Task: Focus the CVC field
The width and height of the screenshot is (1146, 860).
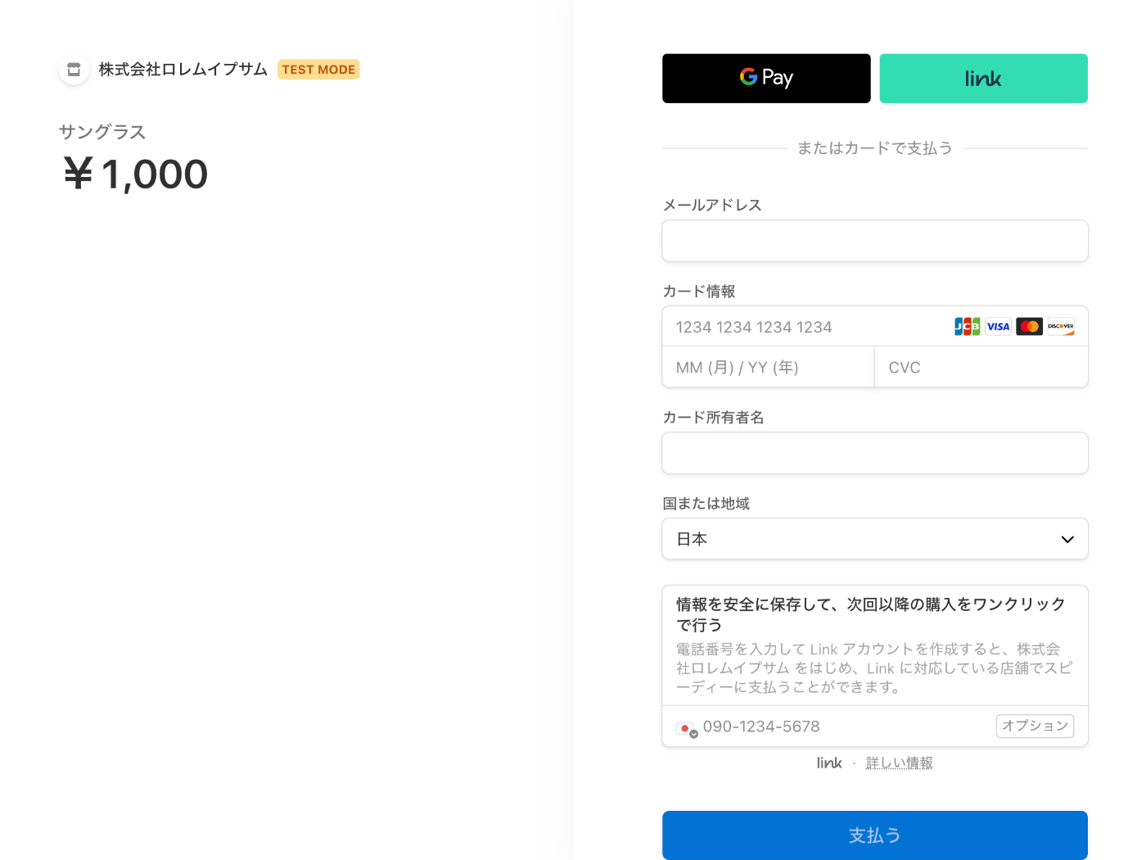Action: pos(981,367)
